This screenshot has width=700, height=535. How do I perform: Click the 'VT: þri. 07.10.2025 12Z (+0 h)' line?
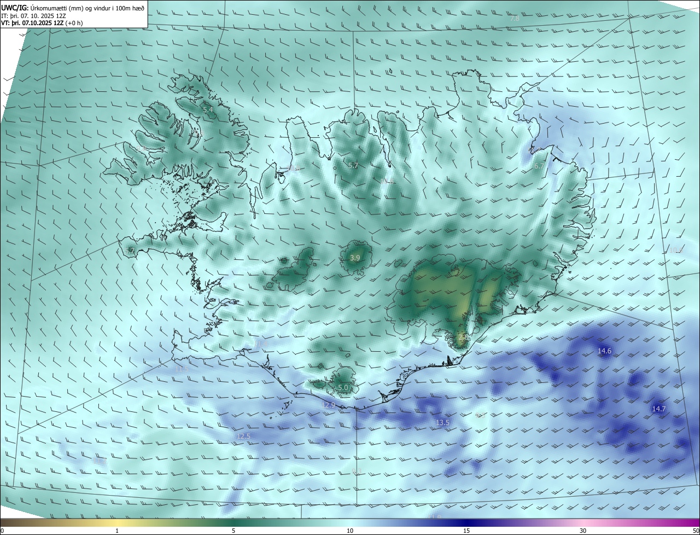click(x=42, y=23)
